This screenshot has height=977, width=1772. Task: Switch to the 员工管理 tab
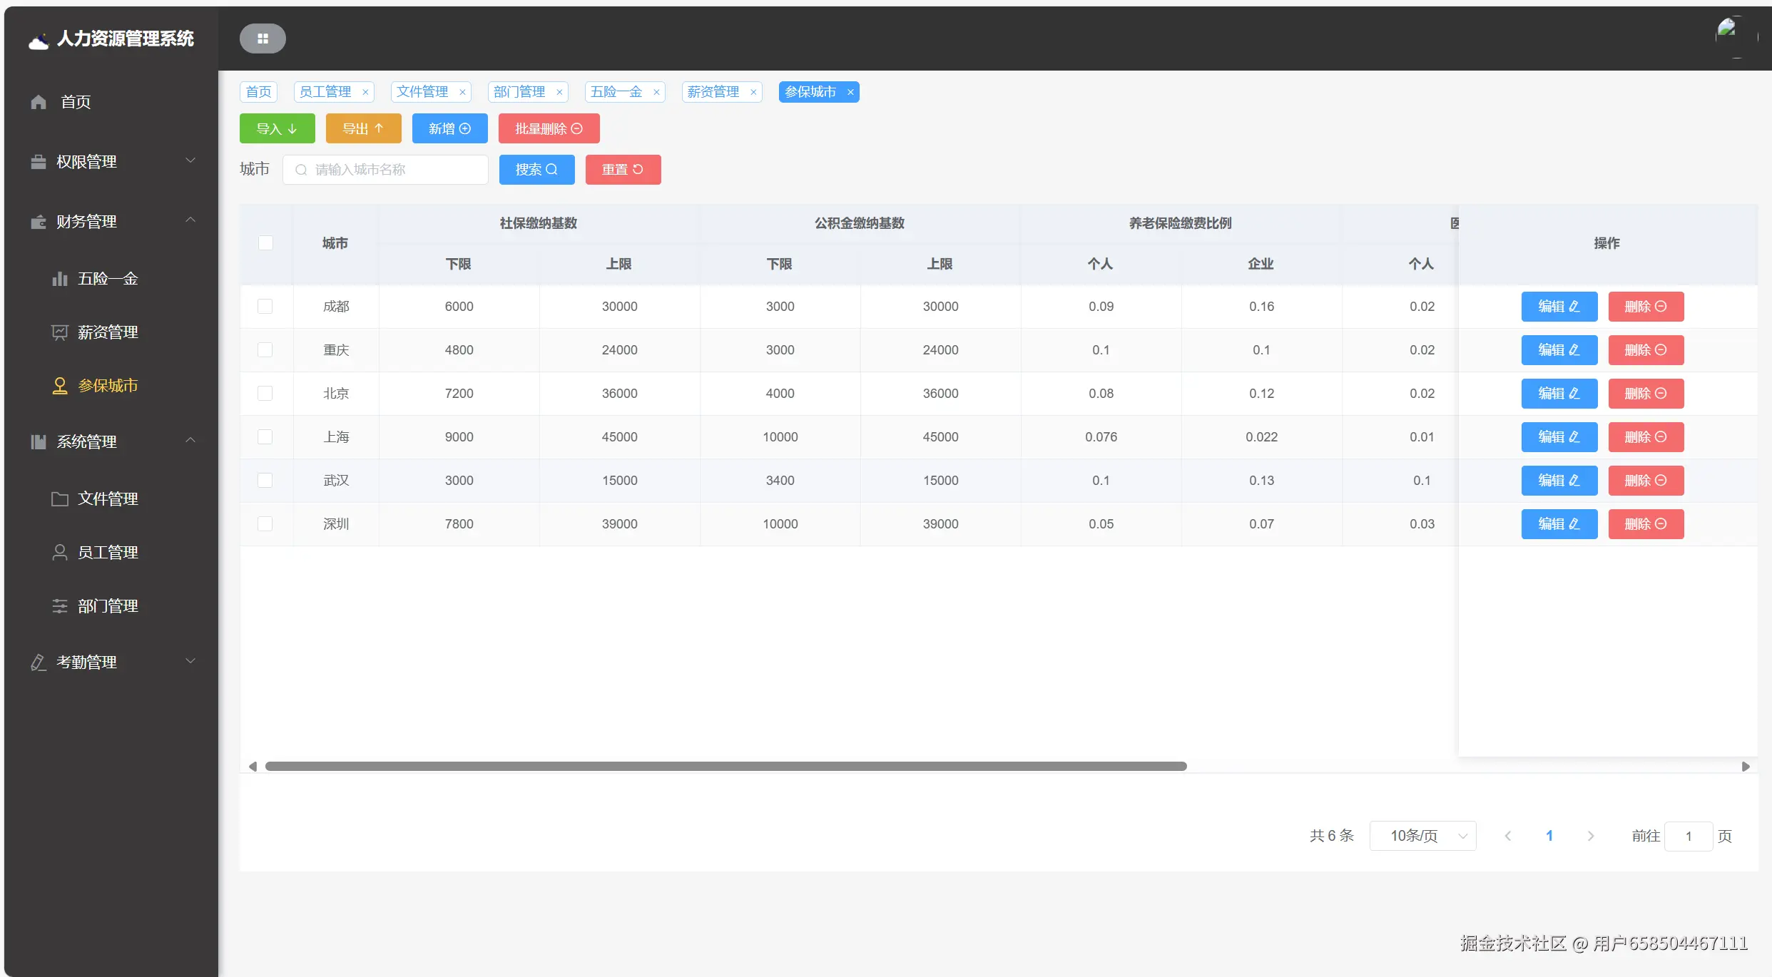click(325, 92)
